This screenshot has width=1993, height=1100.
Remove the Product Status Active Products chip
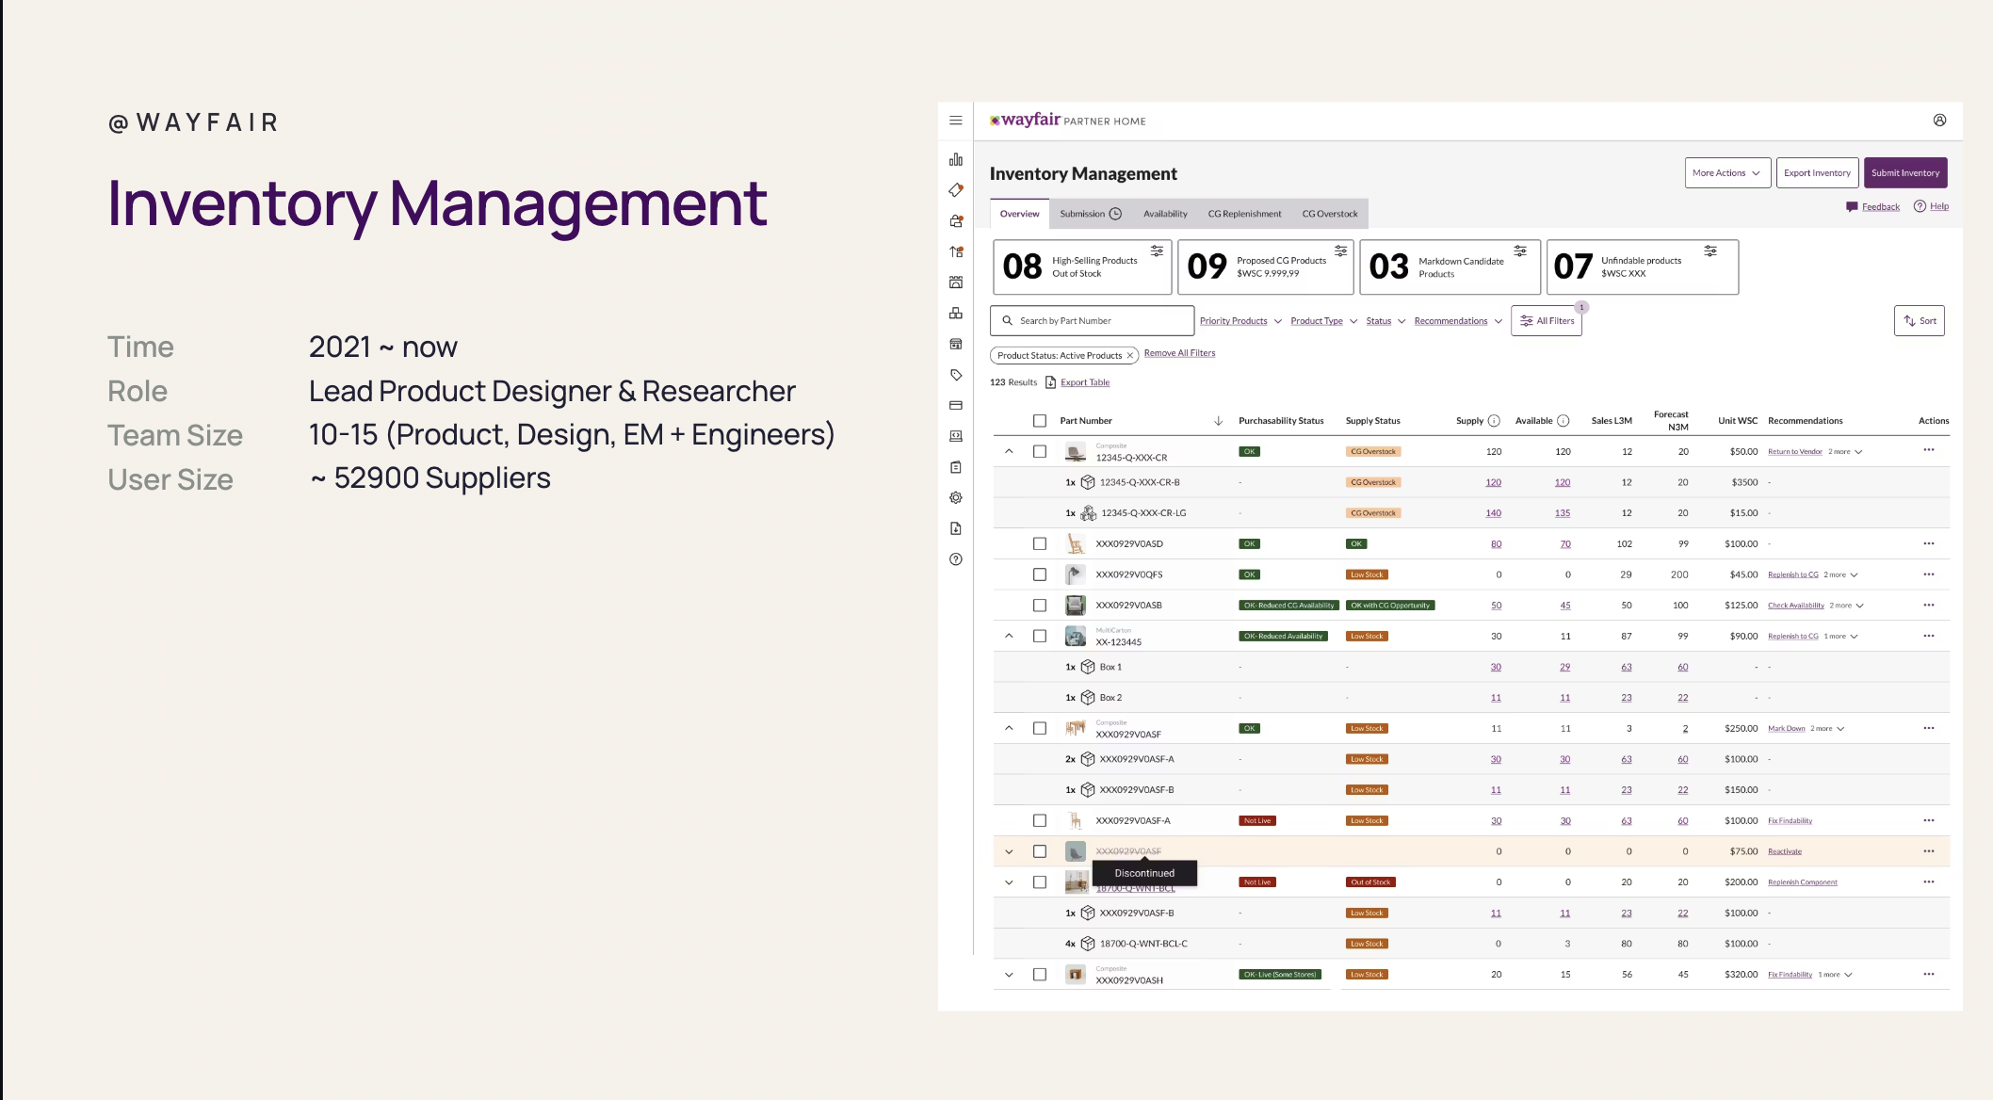(1130, 356)
